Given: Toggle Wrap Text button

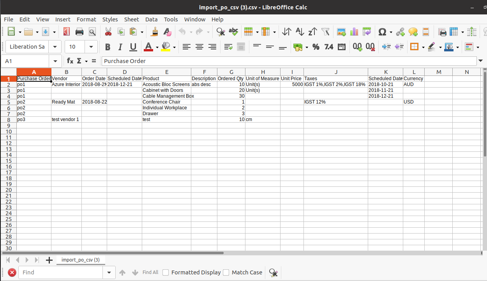Looking at the screenshot, I should click(228, 47).
